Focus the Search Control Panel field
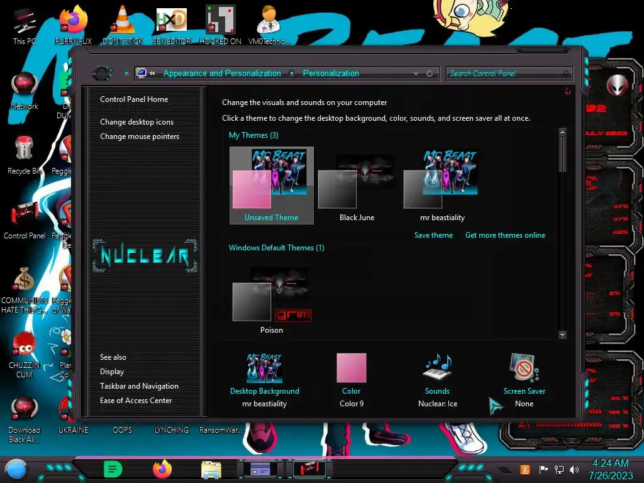Screen dimensions: 644x483 tap(509, 74)
